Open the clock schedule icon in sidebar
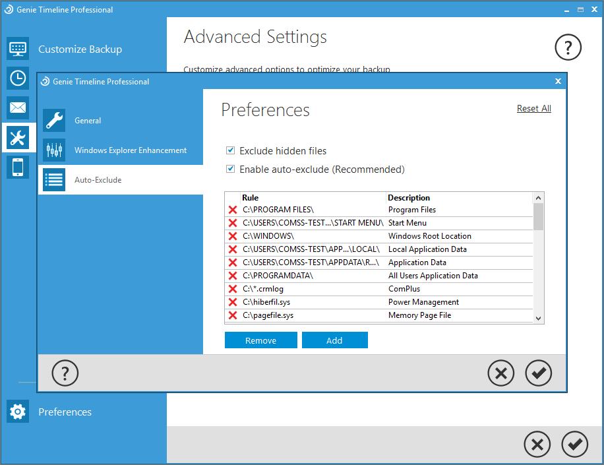Image resolution: width=604 pixels, height=465 pixels. click(x=18, y=78)
